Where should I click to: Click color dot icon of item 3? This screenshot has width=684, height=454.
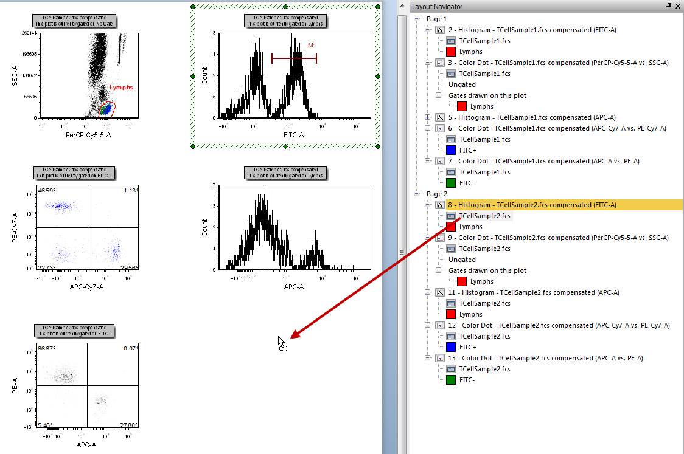click(x=440, y=63)
